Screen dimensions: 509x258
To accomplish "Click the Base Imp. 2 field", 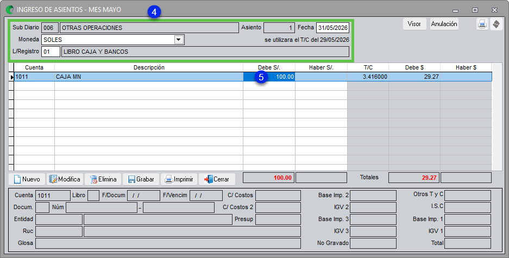I will [373, 196].
